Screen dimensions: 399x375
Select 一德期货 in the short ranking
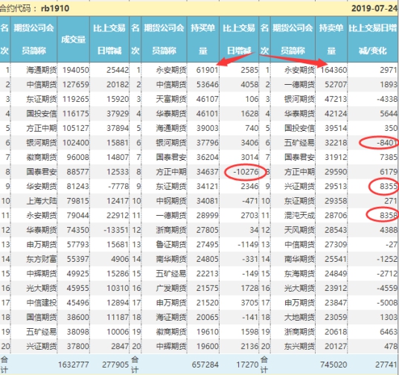coord(299,85)
